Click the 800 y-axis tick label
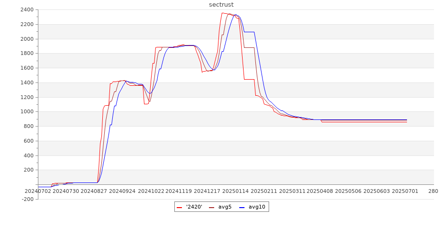 28,127
